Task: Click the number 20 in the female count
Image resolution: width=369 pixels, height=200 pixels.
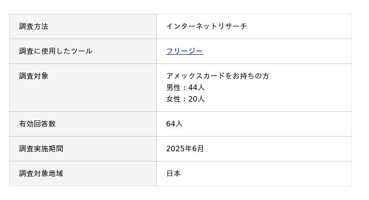Action: [192, 99]
